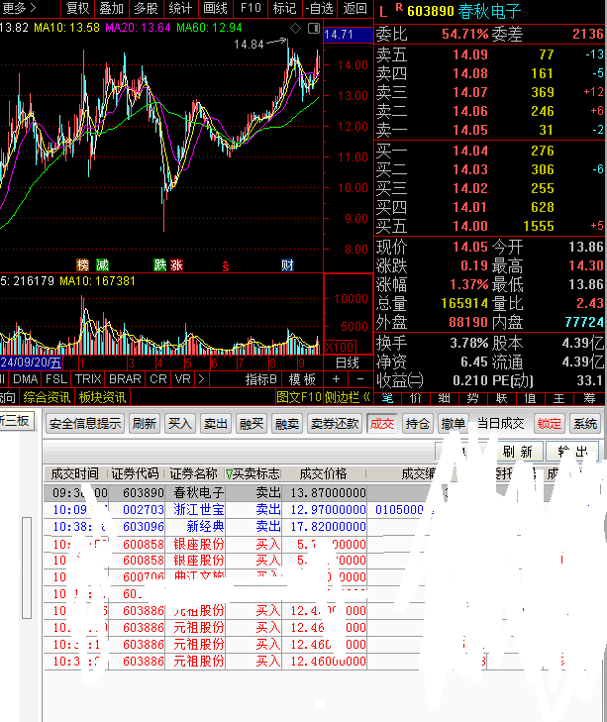Click the 持仓 positions button
The height and width of the screenshot is (722, 607).
tap(418, 423)
